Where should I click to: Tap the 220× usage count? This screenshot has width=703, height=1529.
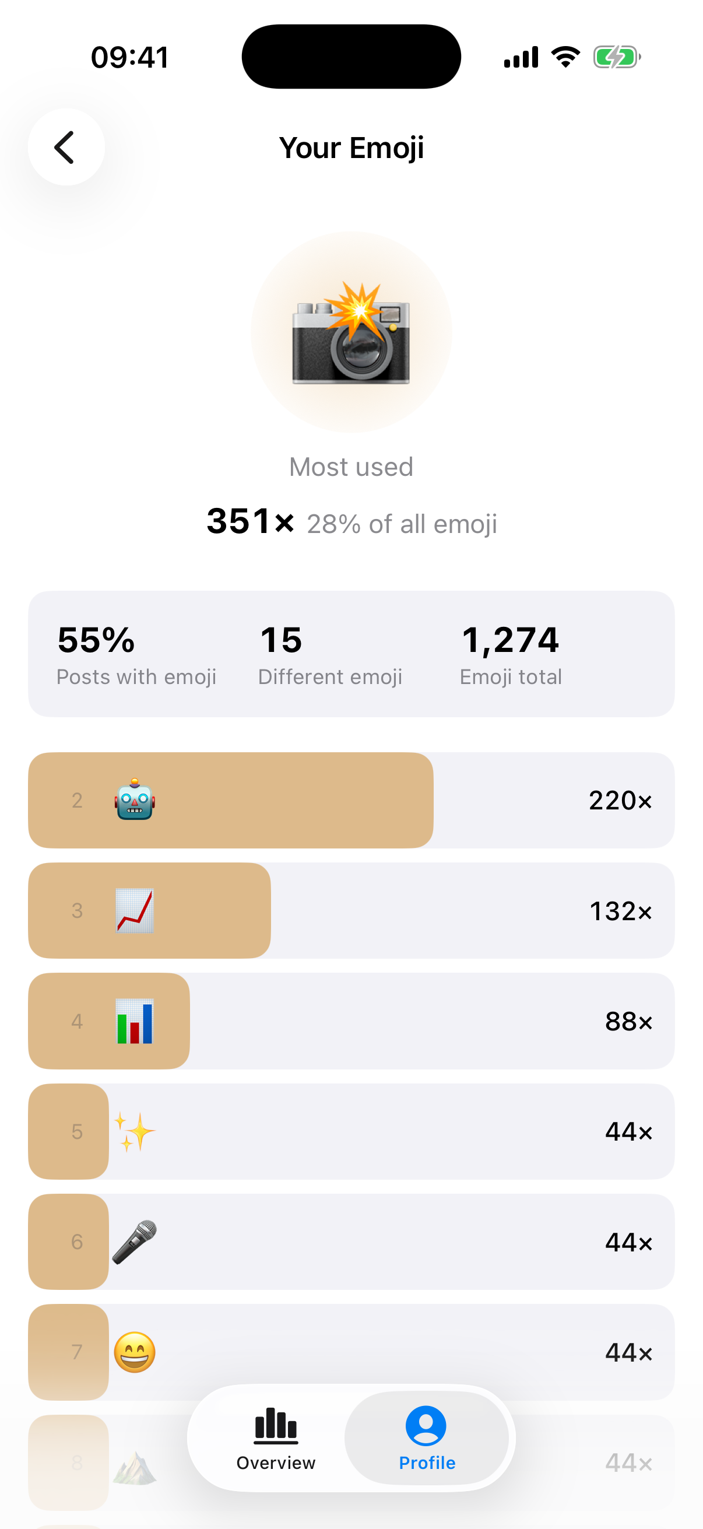(620, 800)
